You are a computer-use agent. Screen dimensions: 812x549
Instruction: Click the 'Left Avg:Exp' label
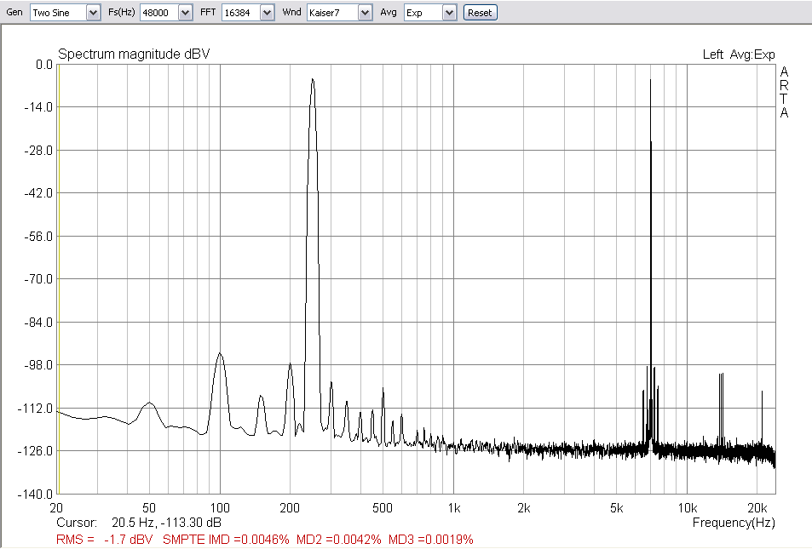[x=739, y=54]
